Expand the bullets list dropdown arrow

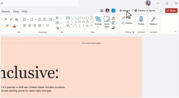tap(28, 19)
